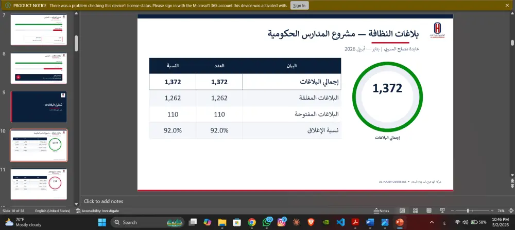
Task: Switch to Normal view
Action: point(402,210)
